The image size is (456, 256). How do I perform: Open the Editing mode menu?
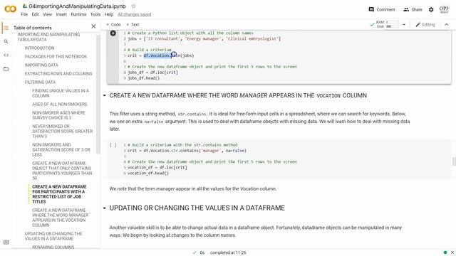tap(425, 25)
